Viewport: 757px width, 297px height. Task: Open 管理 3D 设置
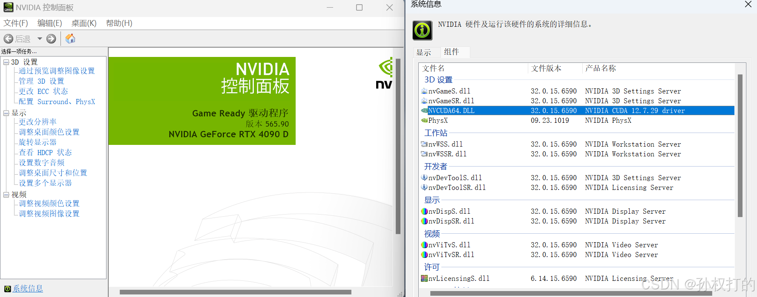tap(41, 81)
